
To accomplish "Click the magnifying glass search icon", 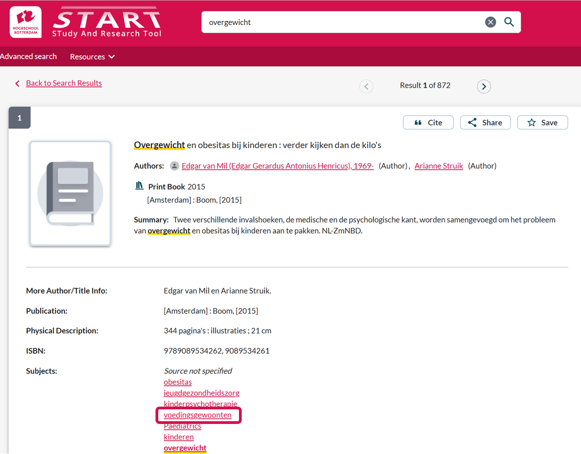I will [509, 22].
